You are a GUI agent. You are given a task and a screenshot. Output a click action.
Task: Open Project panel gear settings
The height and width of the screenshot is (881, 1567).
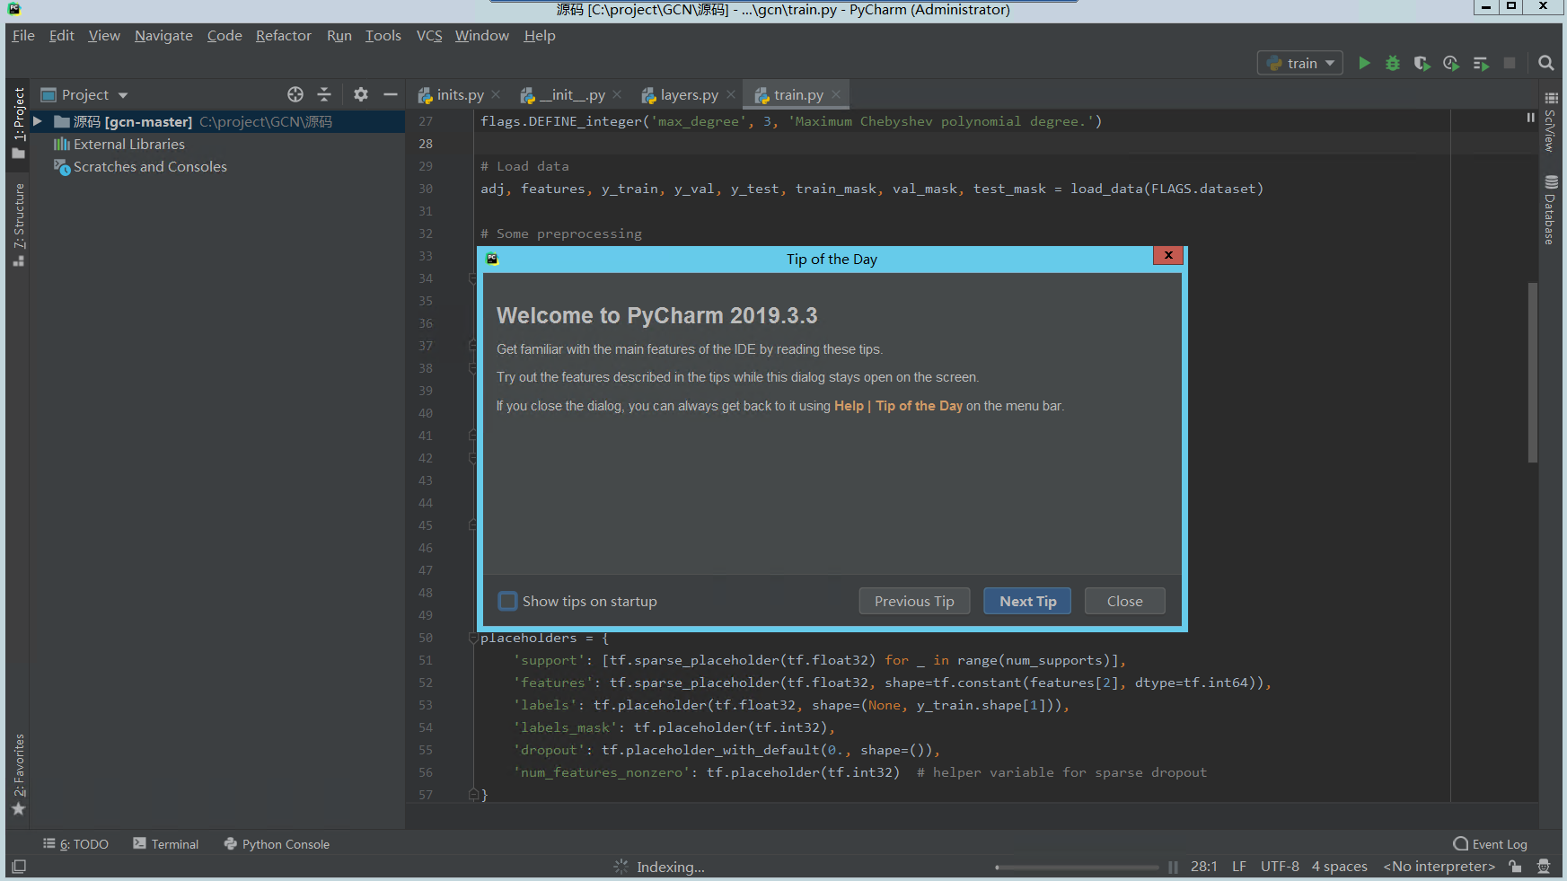coord(361,94)
